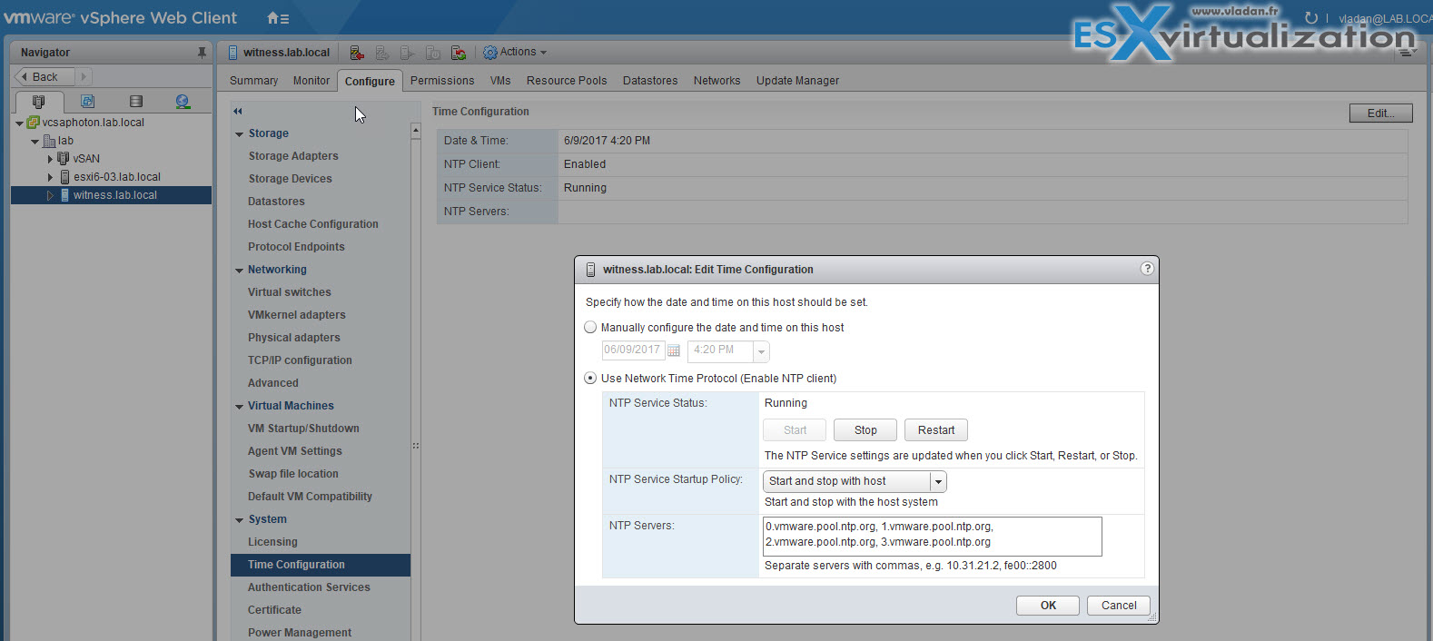Collapse the Virtual Machines section

(x=239, y=406)
